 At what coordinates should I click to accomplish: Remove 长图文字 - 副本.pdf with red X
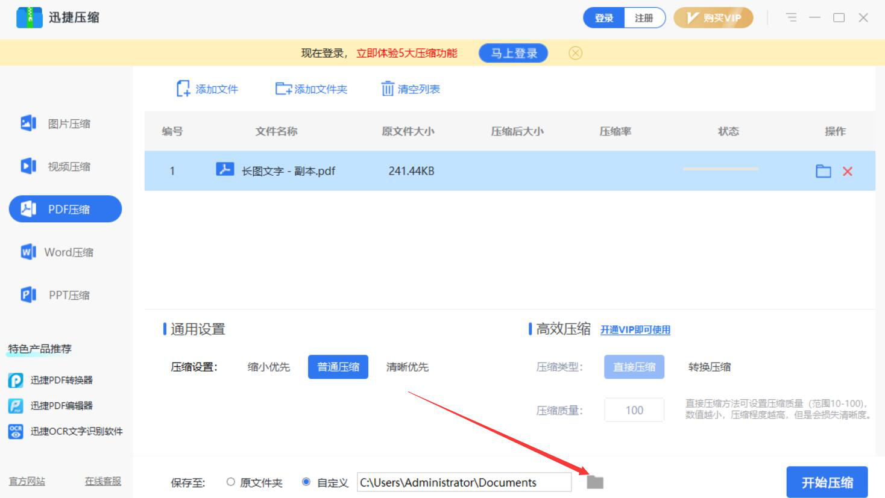click(x=847, y=172)
